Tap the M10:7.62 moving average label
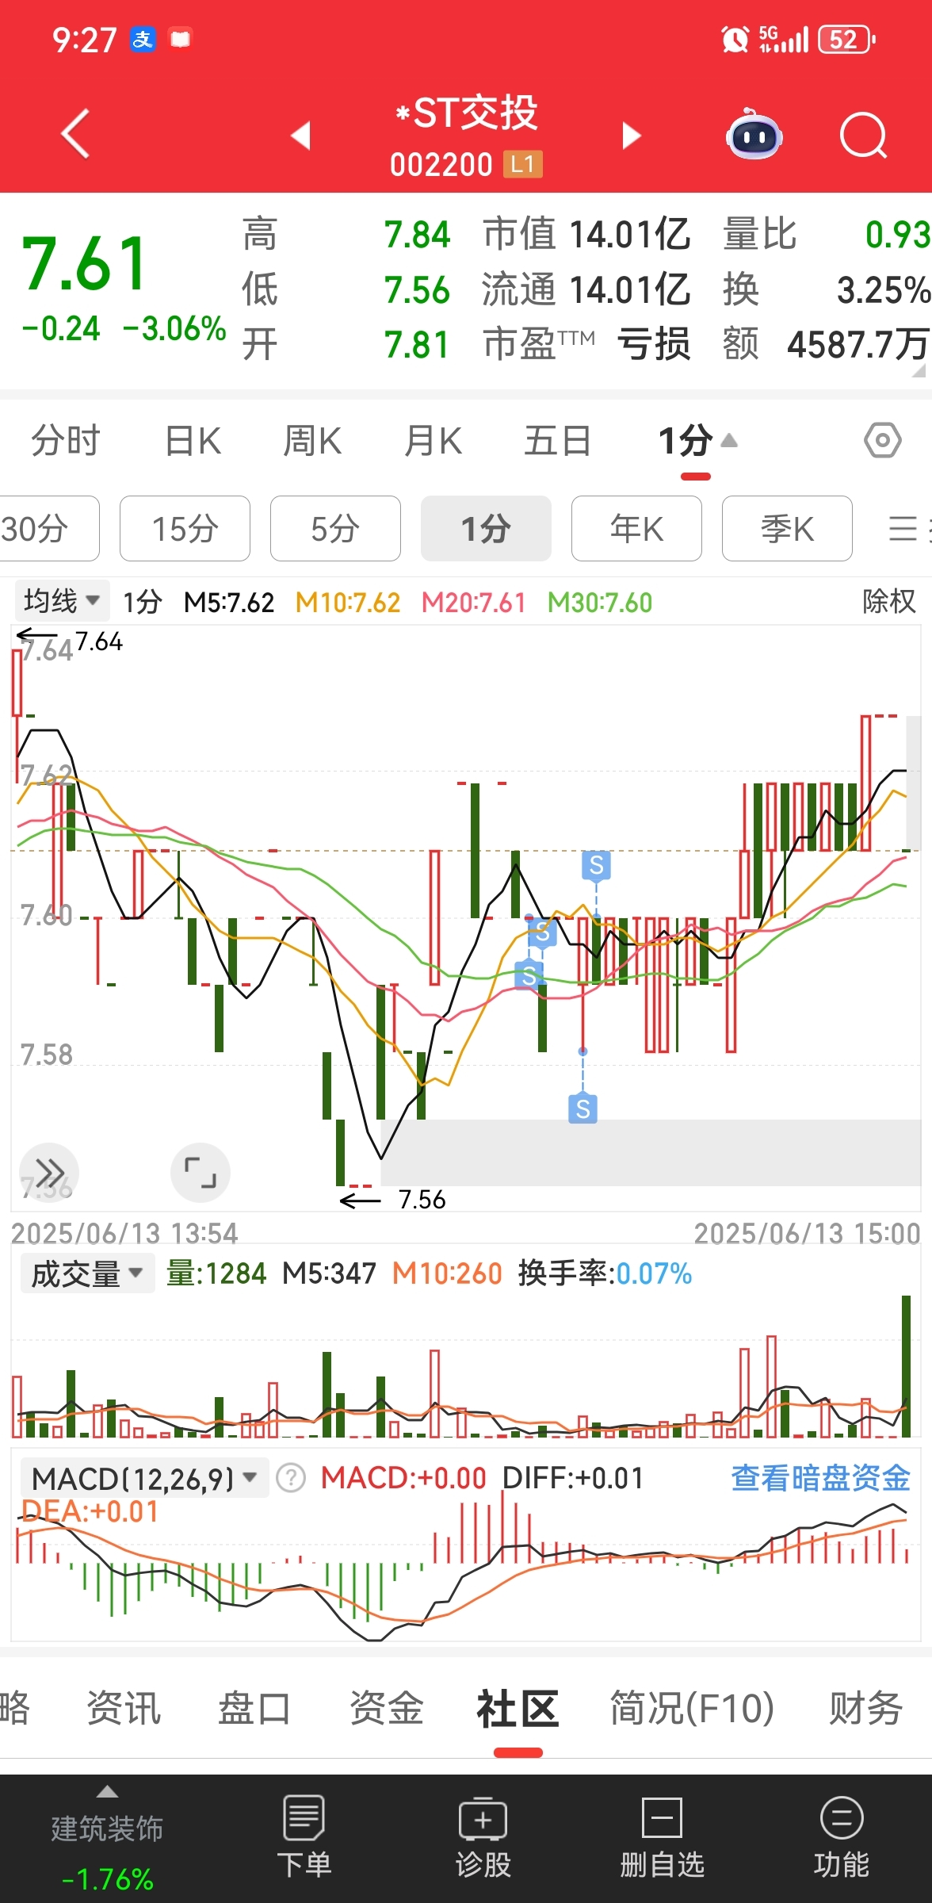The width and height of the screenshot is (932, 1903). tap(348, 603)
